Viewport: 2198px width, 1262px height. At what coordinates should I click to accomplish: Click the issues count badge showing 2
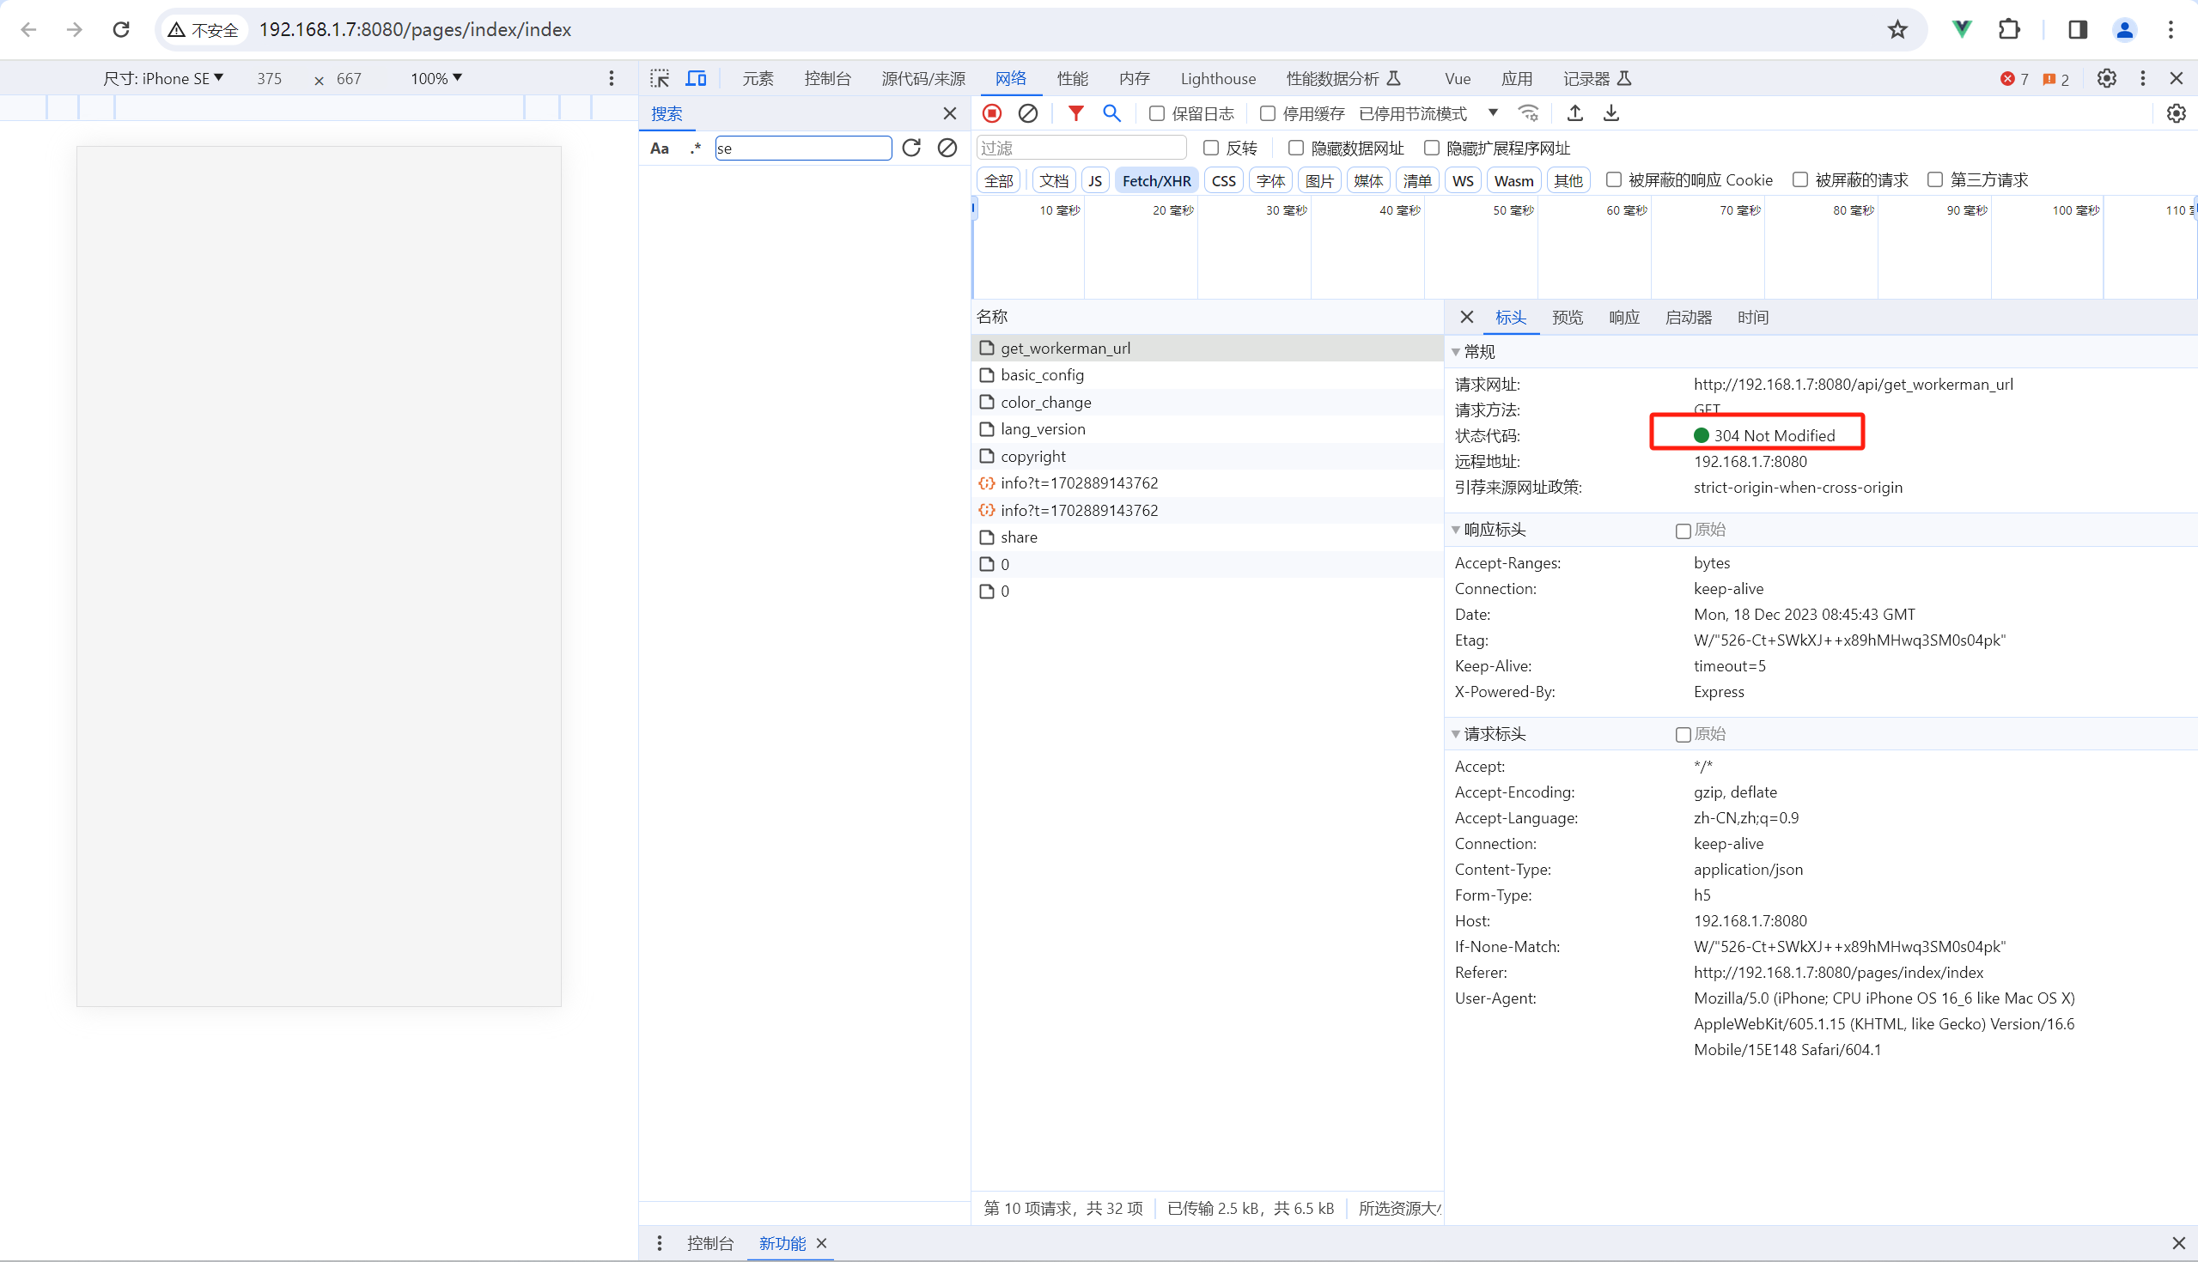pyautogui.click(x=2055, y=79)
